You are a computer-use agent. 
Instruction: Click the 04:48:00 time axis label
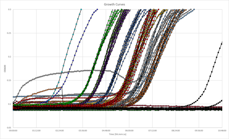point(106,131)
